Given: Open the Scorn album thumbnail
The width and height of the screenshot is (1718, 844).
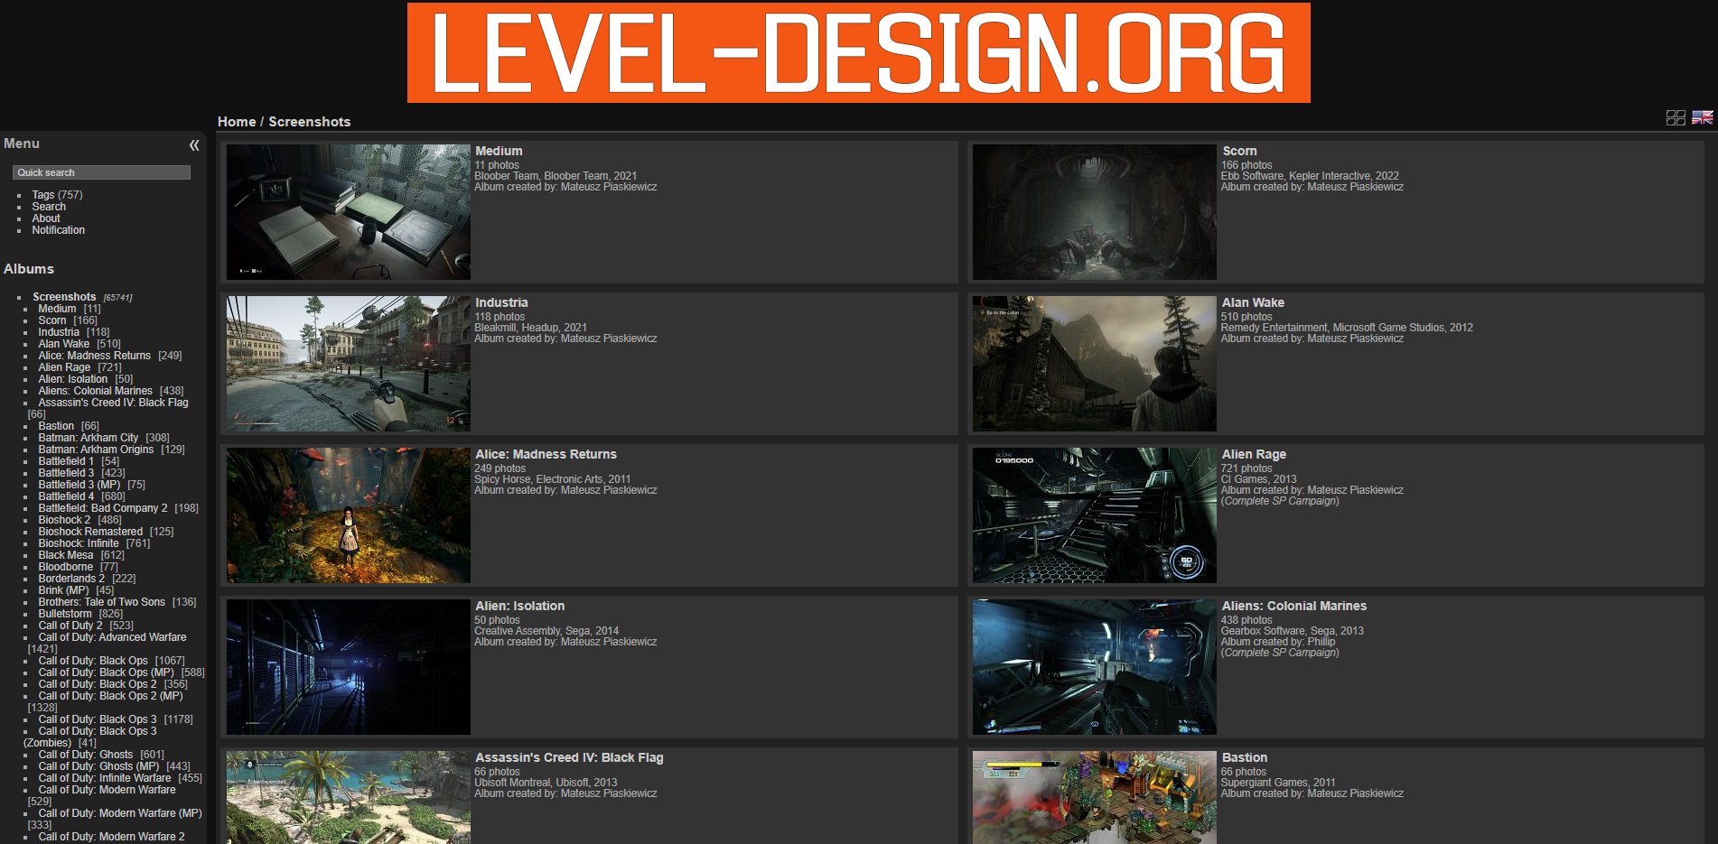Looking at the screenshot, I should pos(1095,212).
